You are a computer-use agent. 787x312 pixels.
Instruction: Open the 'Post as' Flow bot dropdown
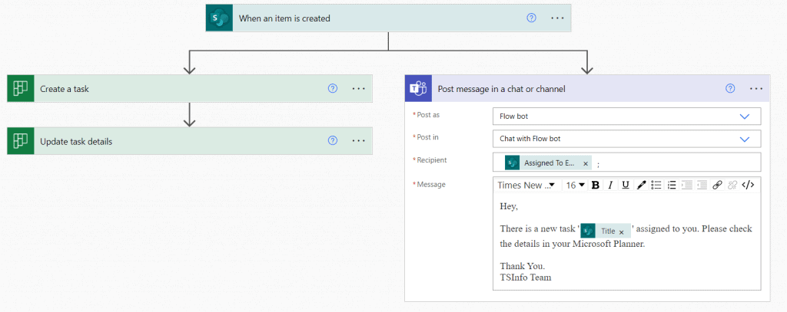click(x=627, y=117)
